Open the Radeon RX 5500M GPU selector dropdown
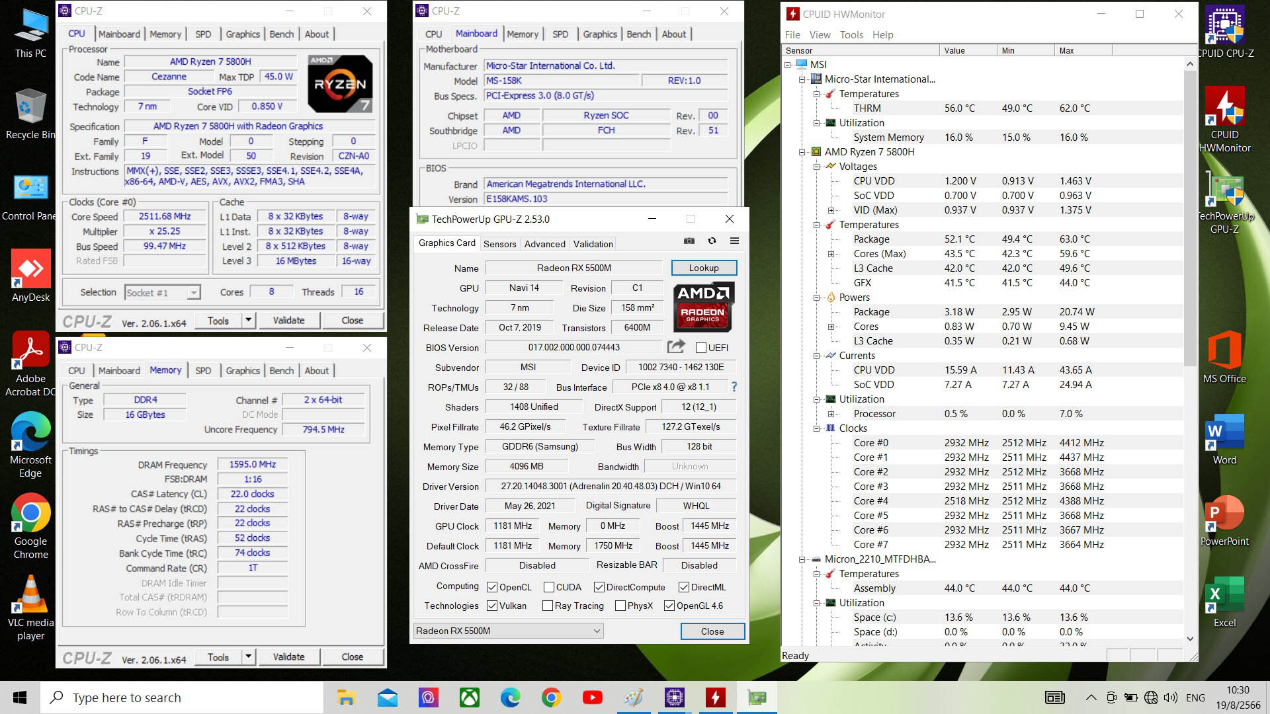This screenshot has width=1270, height=714. [x=509, y=631]
